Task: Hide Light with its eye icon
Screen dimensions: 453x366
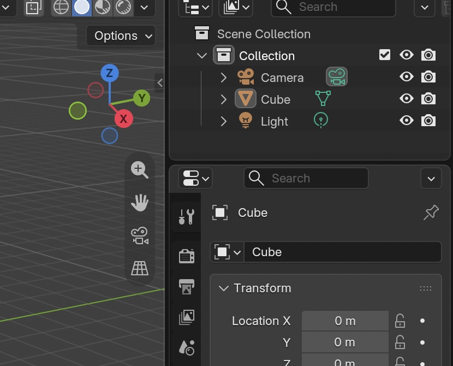Action: 407,120
